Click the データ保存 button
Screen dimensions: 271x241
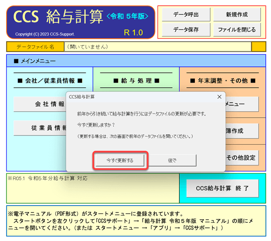tap(186, 29)
